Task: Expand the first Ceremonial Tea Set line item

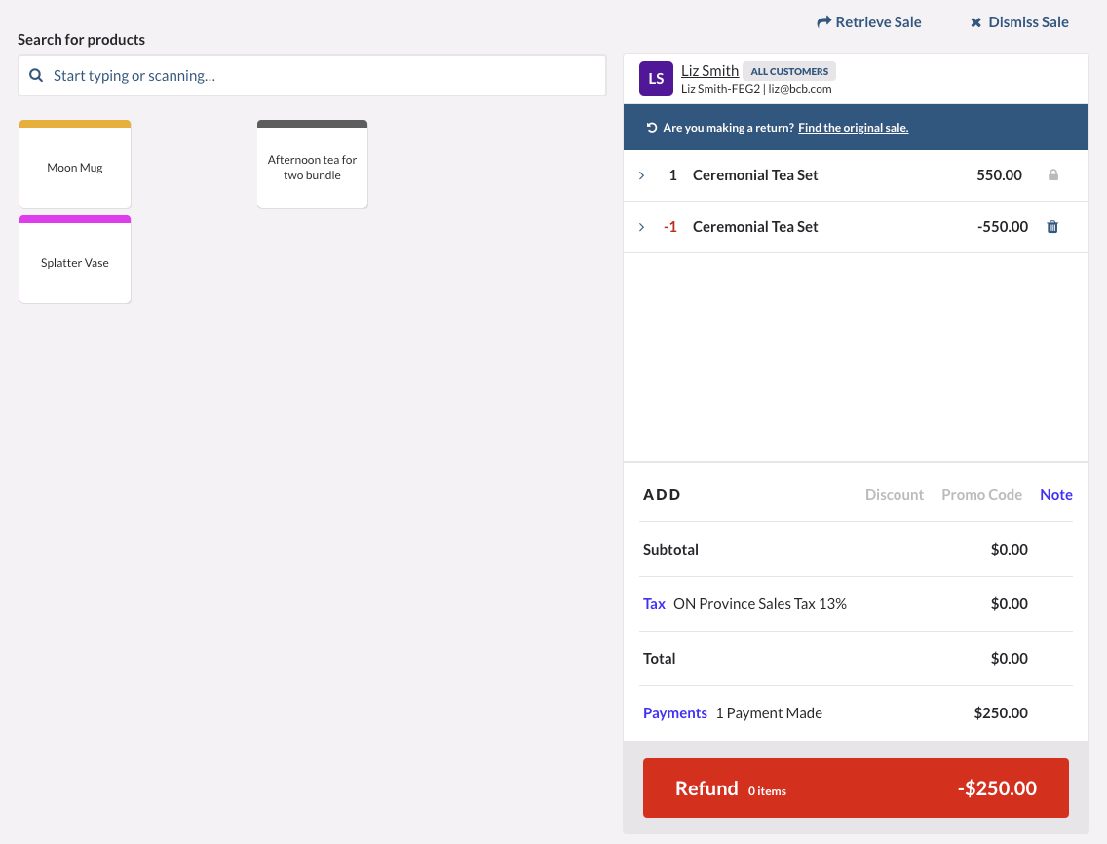Action: [x=642, y=174]
